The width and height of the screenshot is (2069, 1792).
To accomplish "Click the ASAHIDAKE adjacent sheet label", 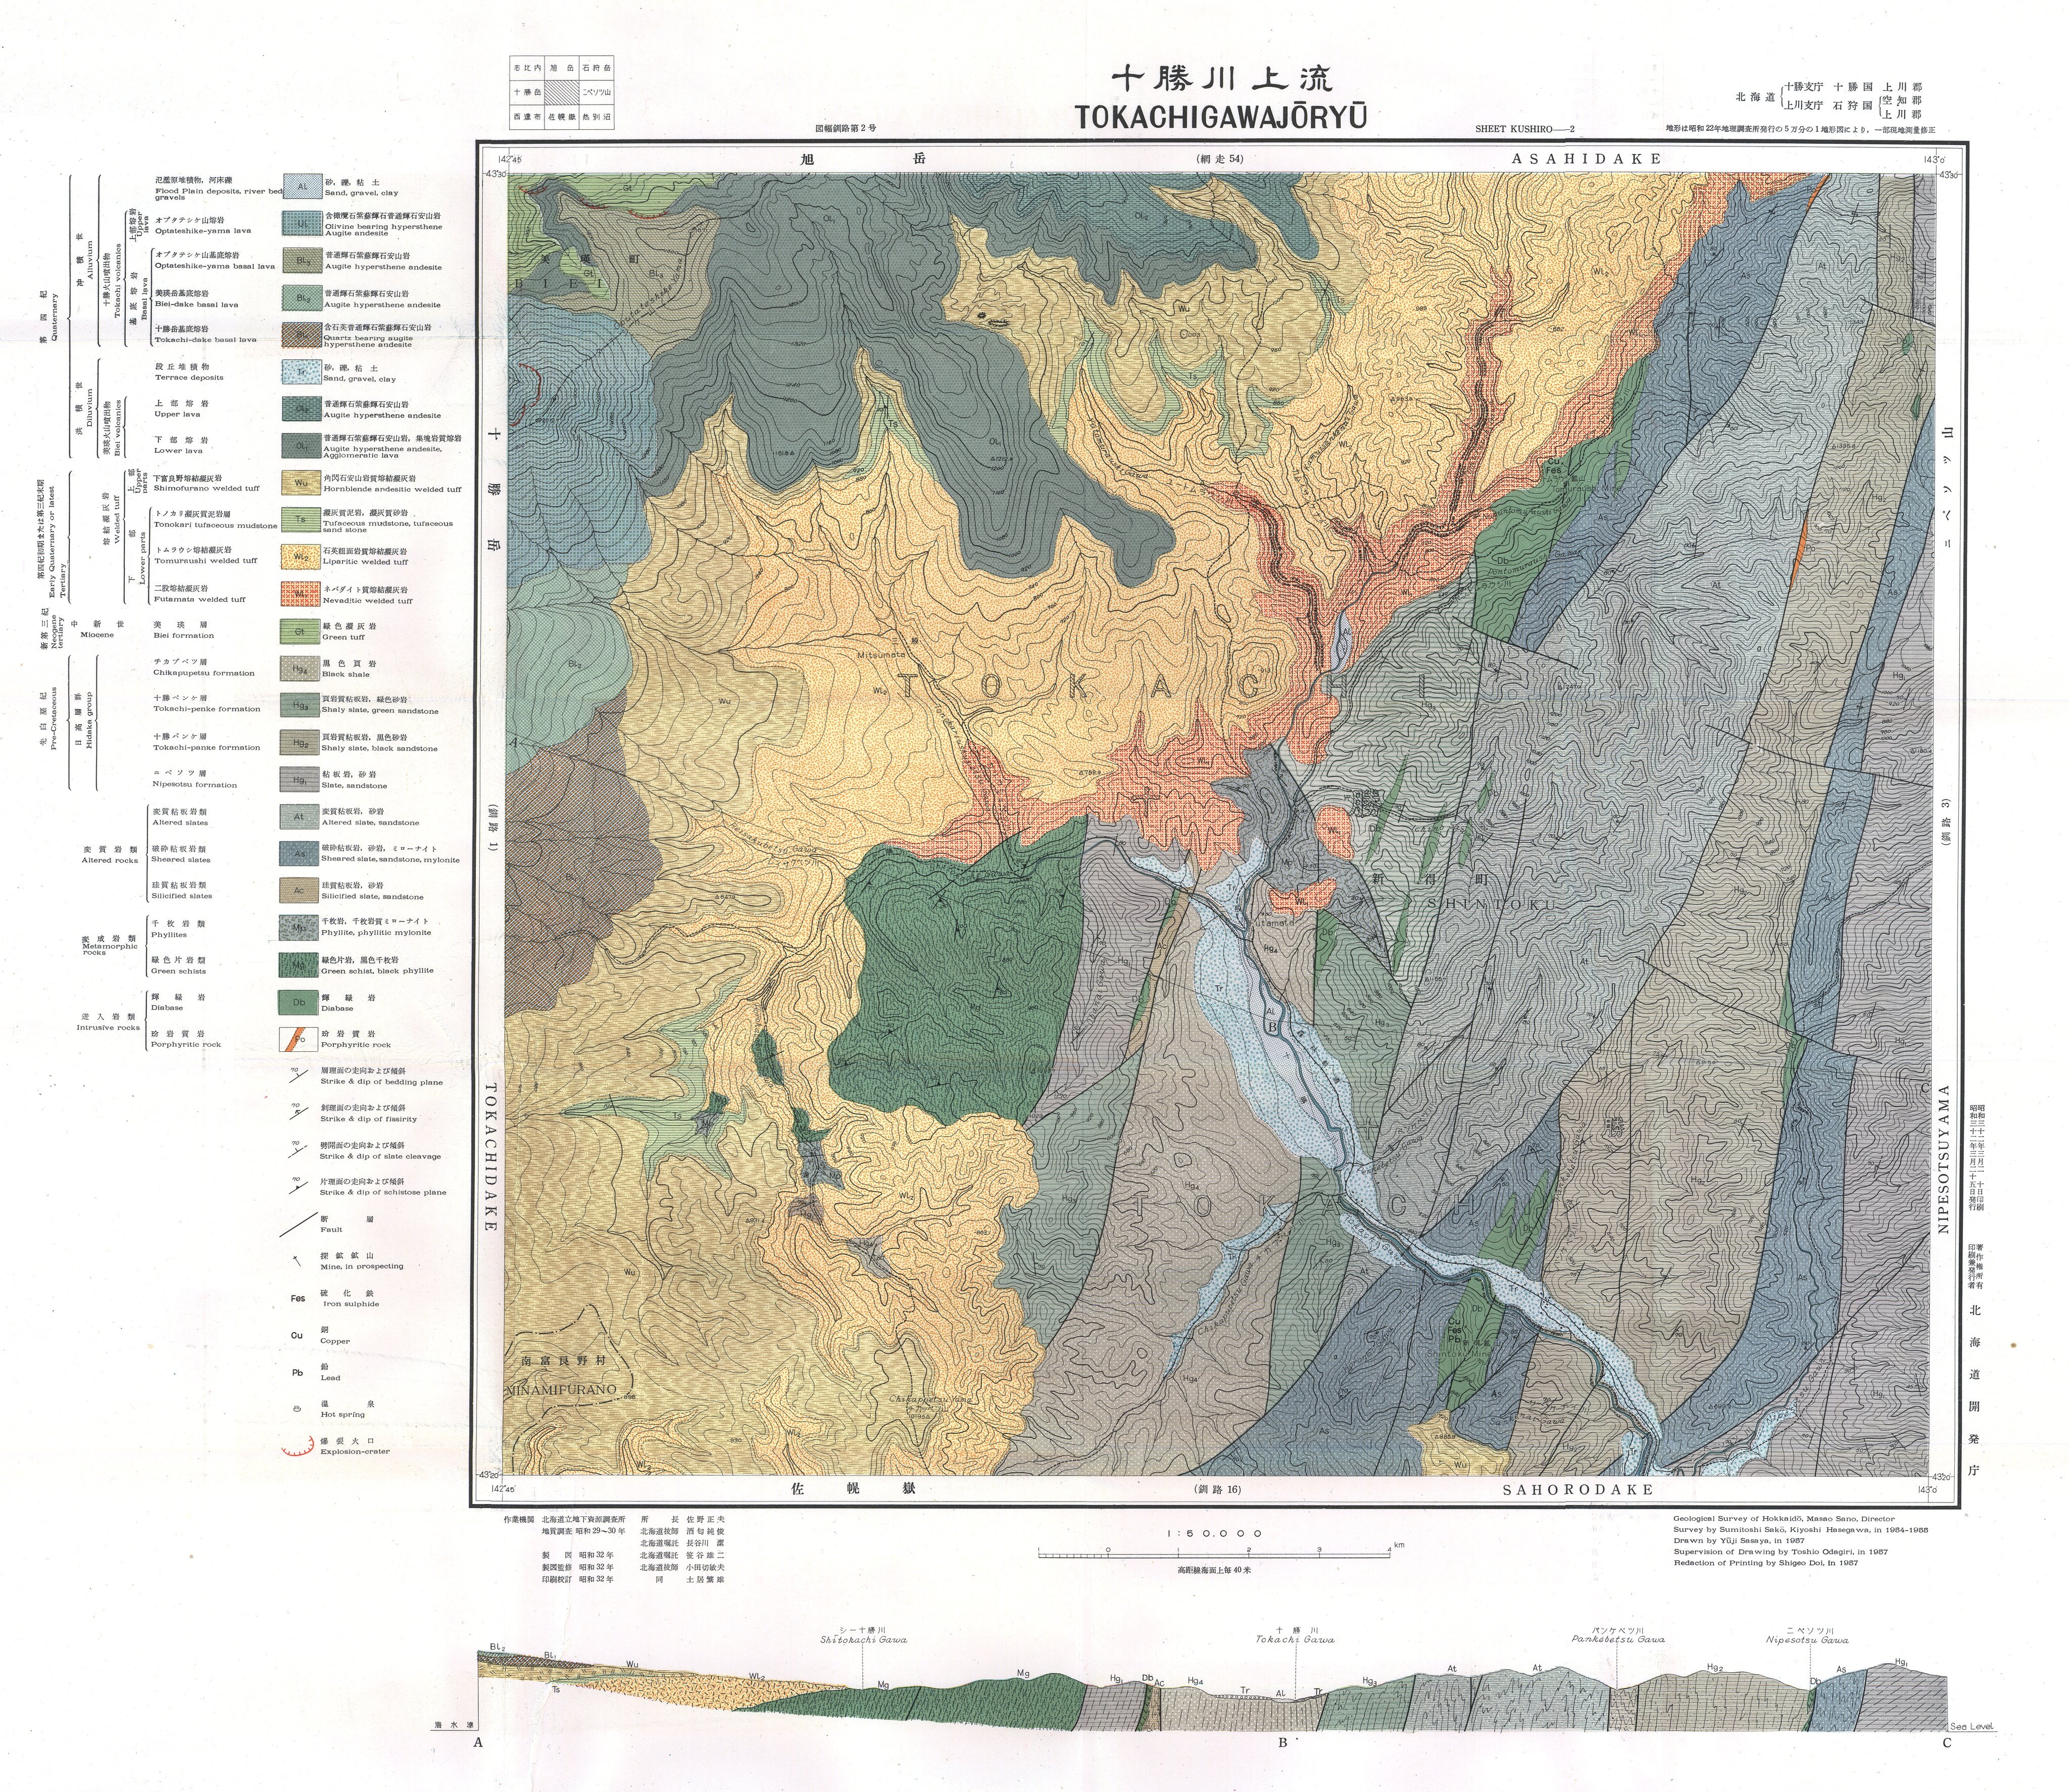I will tap(1586, 159).
